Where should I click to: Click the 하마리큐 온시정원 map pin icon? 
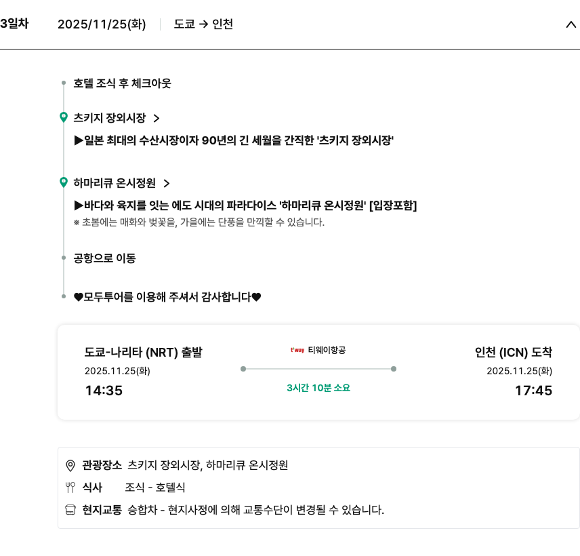point(64,182)
